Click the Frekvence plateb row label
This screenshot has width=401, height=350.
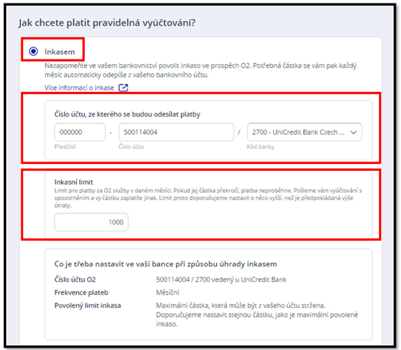click(80, 292)
